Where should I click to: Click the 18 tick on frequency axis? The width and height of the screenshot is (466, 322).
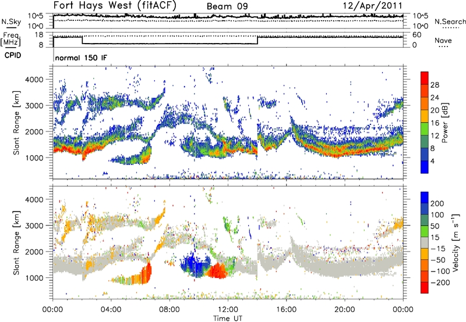pyautogui.click(x=39, y=35)
